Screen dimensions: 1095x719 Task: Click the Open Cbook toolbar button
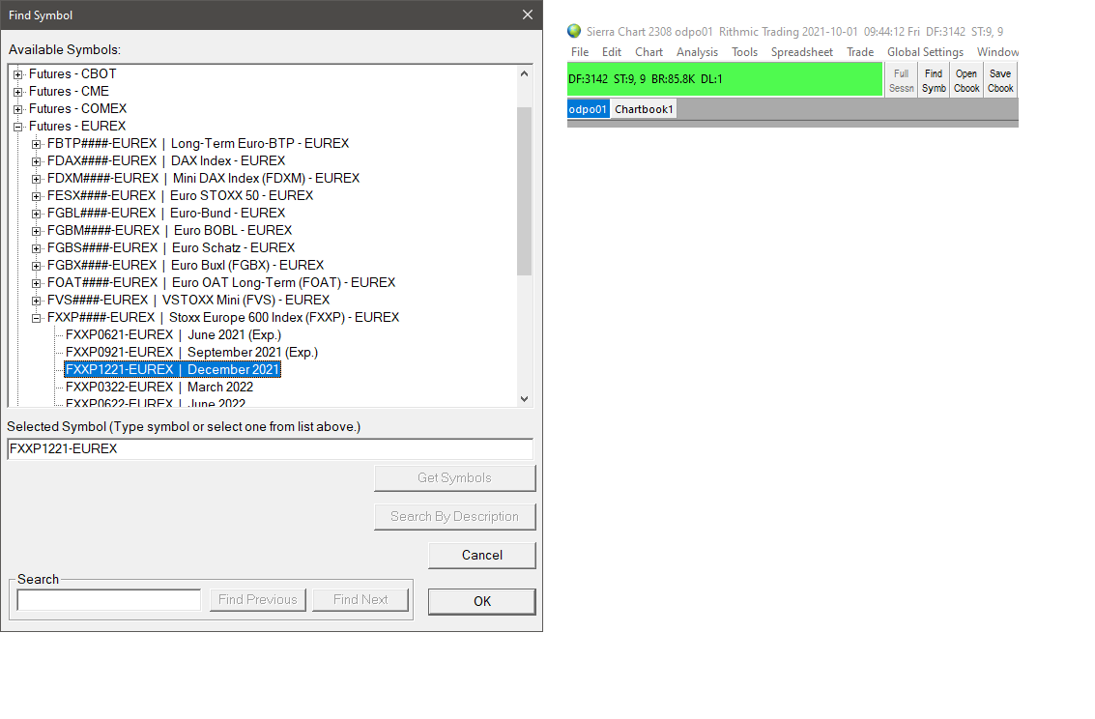pos(966,80)
